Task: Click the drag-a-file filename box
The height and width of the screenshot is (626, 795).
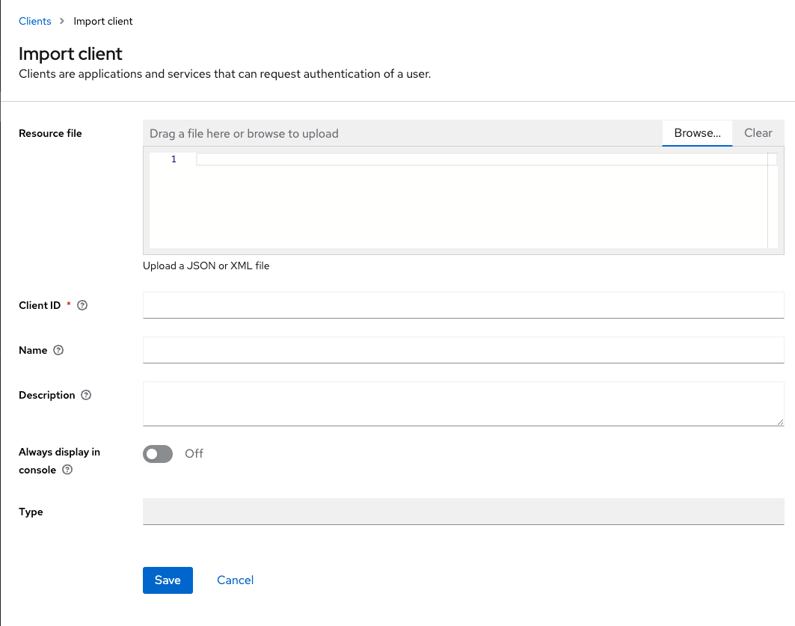Action: [402, 133]
